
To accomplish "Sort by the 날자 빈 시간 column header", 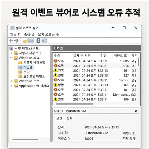I will tap(82, 55).
